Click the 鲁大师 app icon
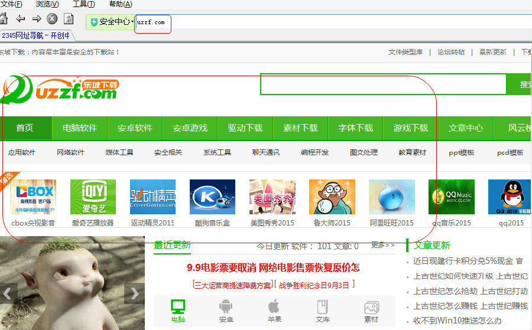Screen dimensions: 532x330 point(332,197)
